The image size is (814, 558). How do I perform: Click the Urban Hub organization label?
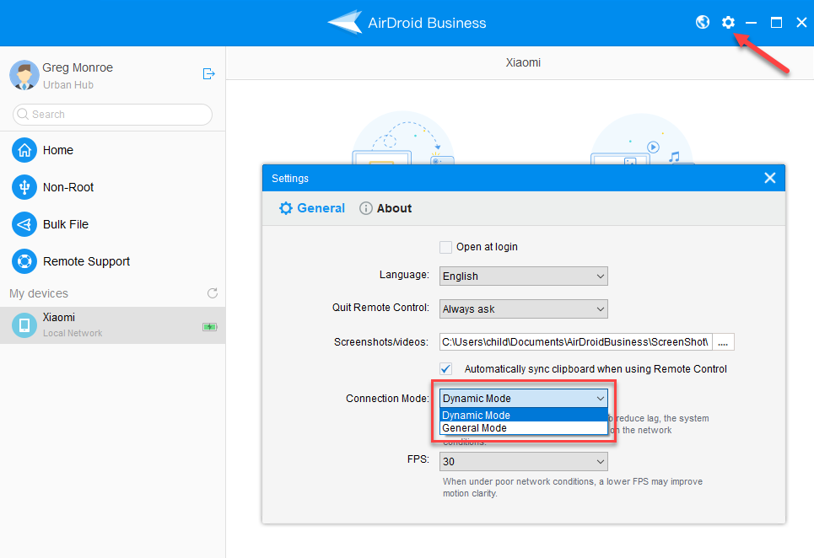tap(68, 84)
